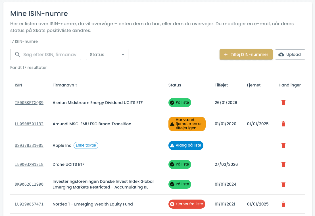This screenshot has height=216, width=315.
Task: Delete the Danske Invest Index row
Action: 283,184
